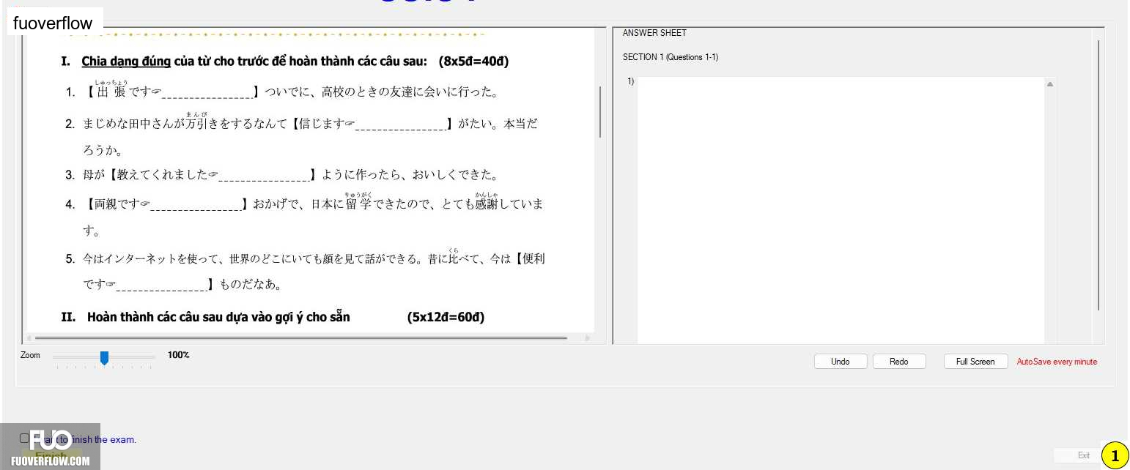Click the question pane horizontal scrollbar
Viewport: 1130px width, 470px height.
click(x=301, y=338)
